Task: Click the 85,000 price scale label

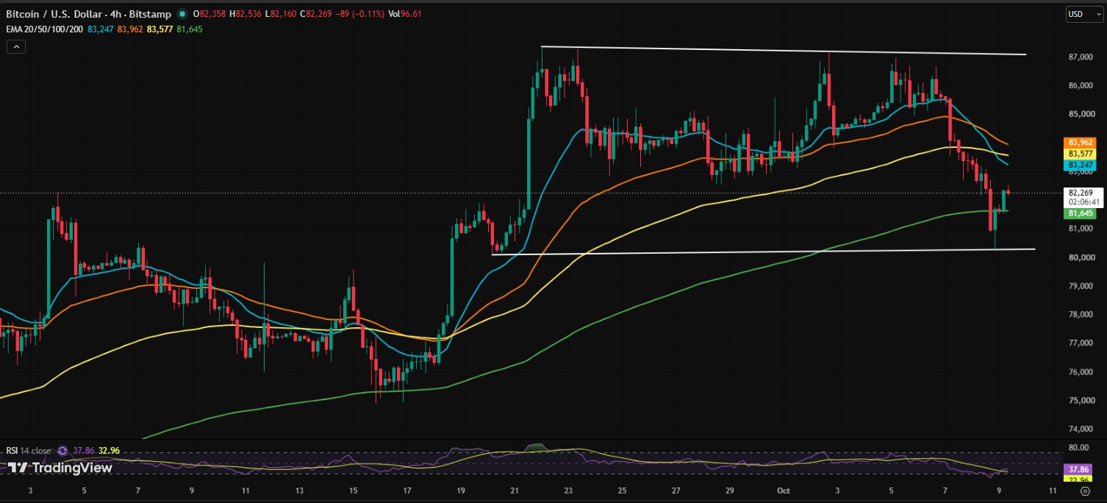Action: [x=1082, y=114]
